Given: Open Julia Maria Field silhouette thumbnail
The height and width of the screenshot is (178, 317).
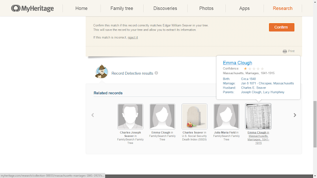Looking at the screenshot, I should click(226, 117).
